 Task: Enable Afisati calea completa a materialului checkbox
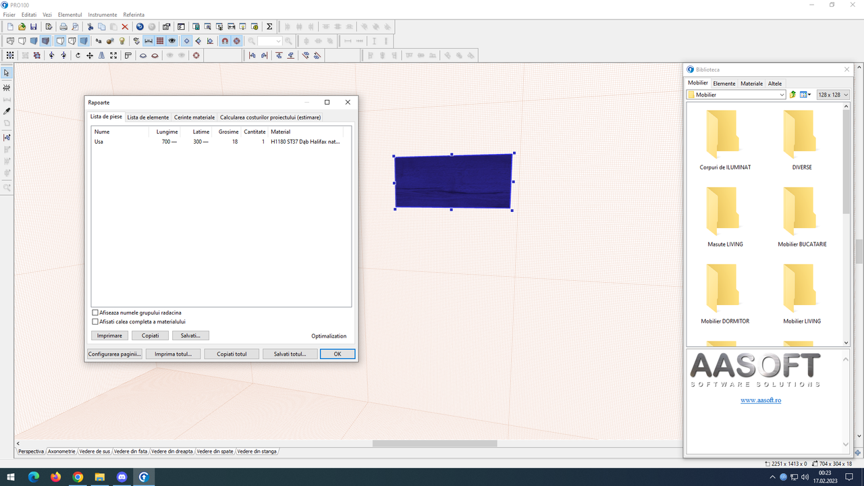pos(95,322)
